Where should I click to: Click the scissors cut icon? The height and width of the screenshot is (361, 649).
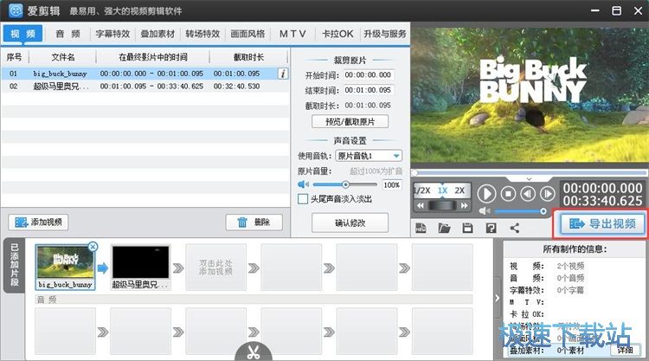[x=254, y=352]
